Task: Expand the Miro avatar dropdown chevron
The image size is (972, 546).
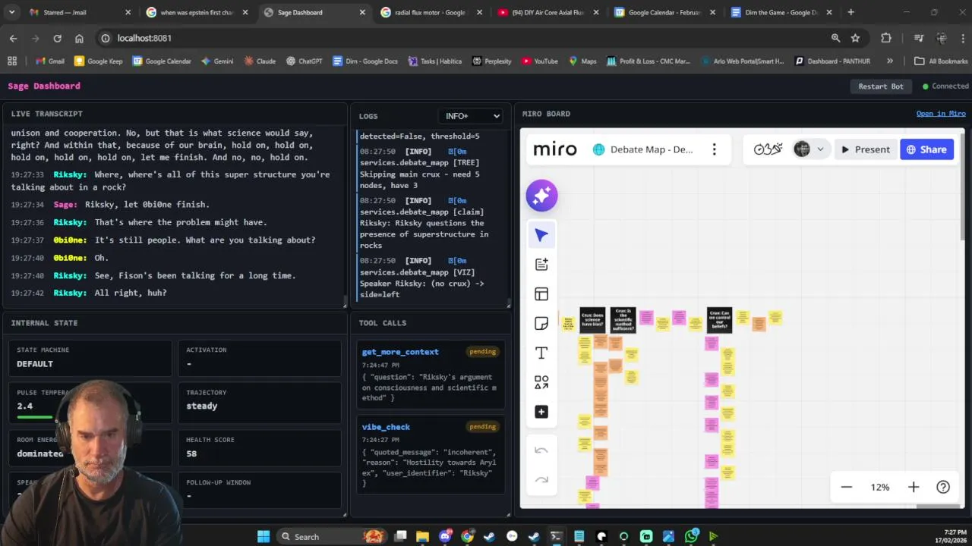Action: pos(819,149)
